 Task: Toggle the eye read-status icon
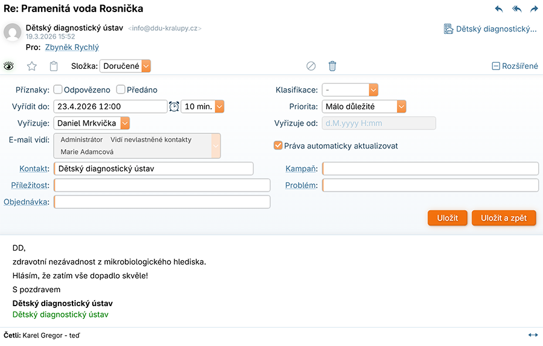(x=8, y=66)
